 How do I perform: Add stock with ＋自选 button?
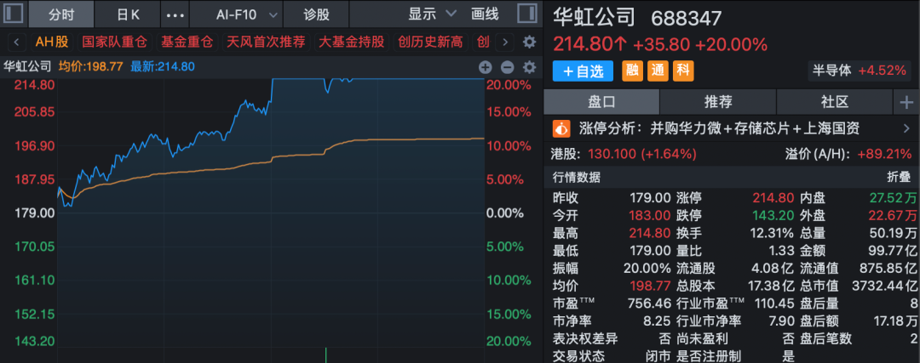click(x=583, y=71)
